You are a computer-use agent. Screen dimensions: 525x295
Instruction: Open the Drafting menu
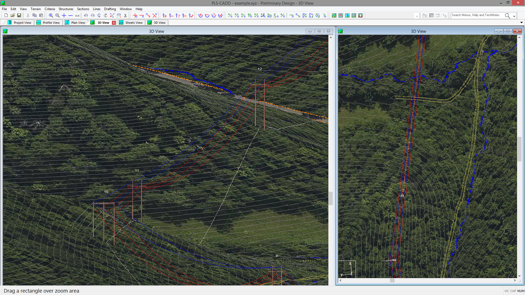tap(110, 9)
